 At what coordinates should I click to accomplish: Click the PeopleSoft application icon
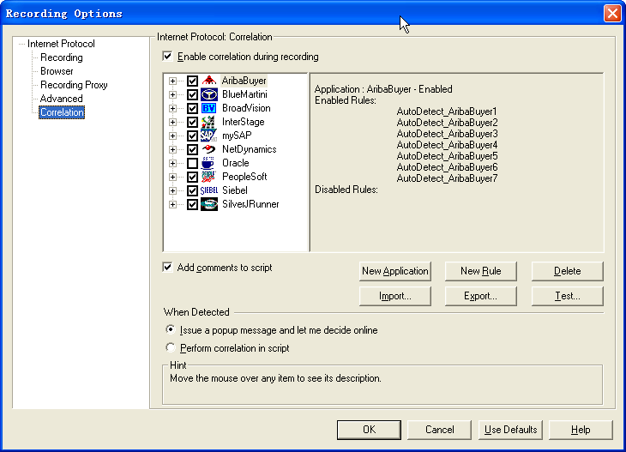pos(208,177)
